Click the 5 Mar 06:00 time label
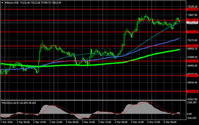 click(x=170, y=122)
